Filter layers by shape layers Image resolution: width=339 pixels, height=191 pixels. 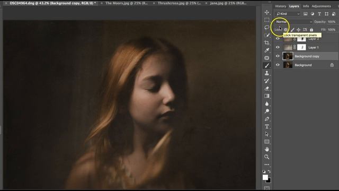click(326, 14)
